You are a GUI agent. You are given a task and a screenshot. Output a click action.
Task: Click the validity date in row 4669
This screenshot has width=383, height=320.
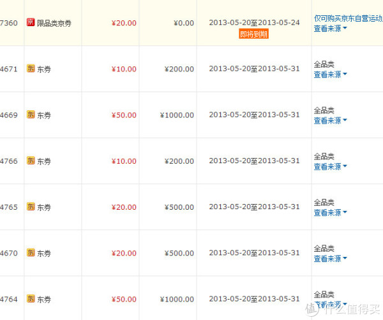pos(254,115)
